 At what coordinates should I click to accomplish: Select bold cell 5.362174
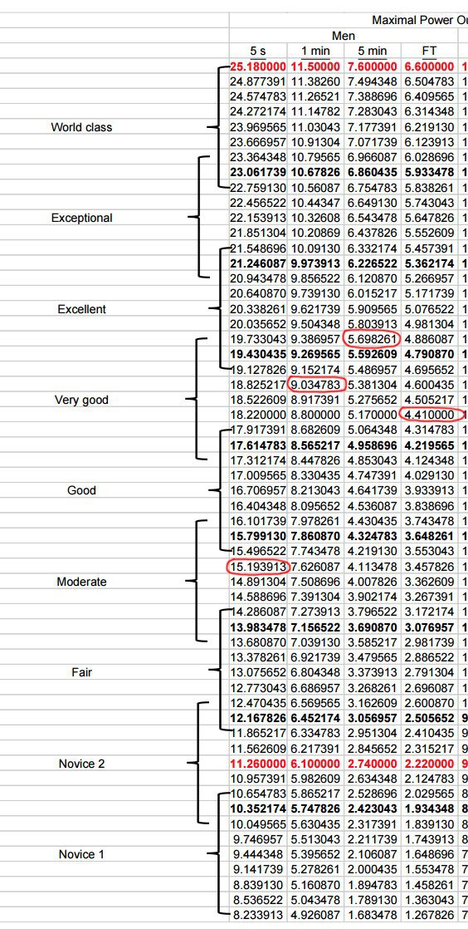pyautogui.click(x=429, y=263)
